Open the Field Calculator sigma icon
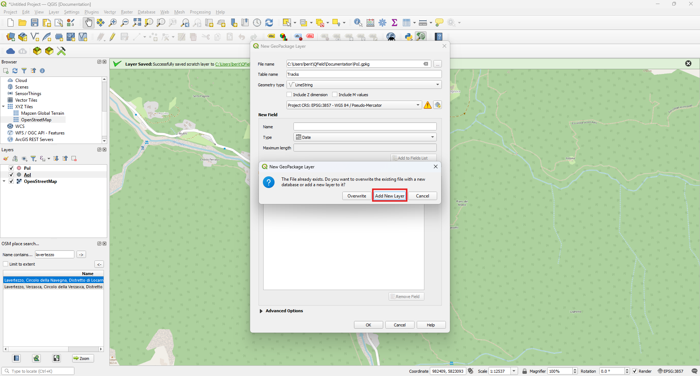The height and width of the screenshot is (376, 700). click(394, 23)
